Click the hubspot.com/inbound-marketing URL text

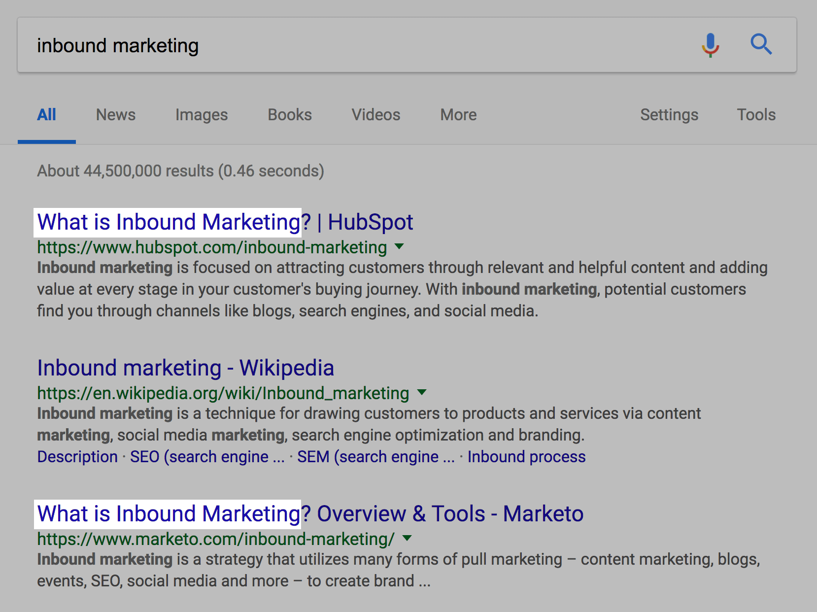[212, 247]
